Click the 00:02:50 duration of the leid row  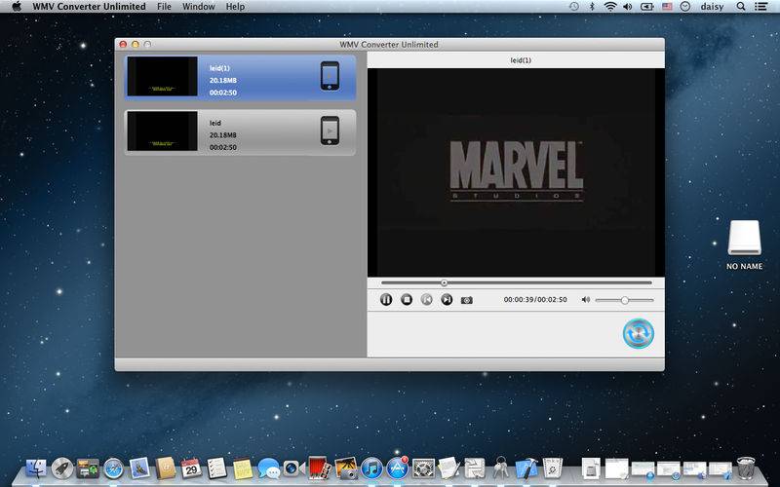(223, 148)
